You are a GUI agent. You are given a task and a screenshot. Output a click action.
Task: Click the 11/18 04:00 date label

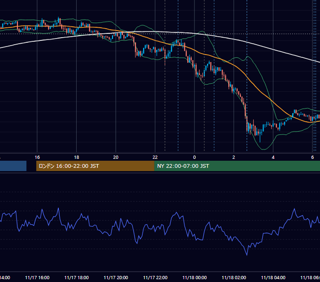click(273, 277)
